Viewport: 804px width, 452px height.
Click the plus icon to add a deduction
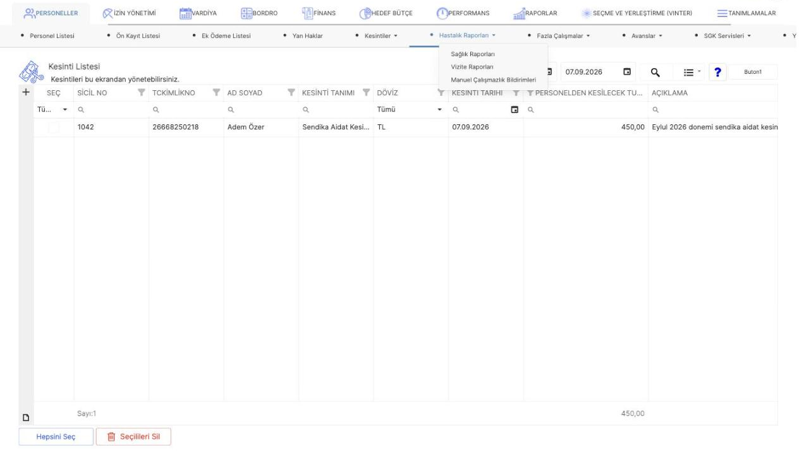coord(25,92)
